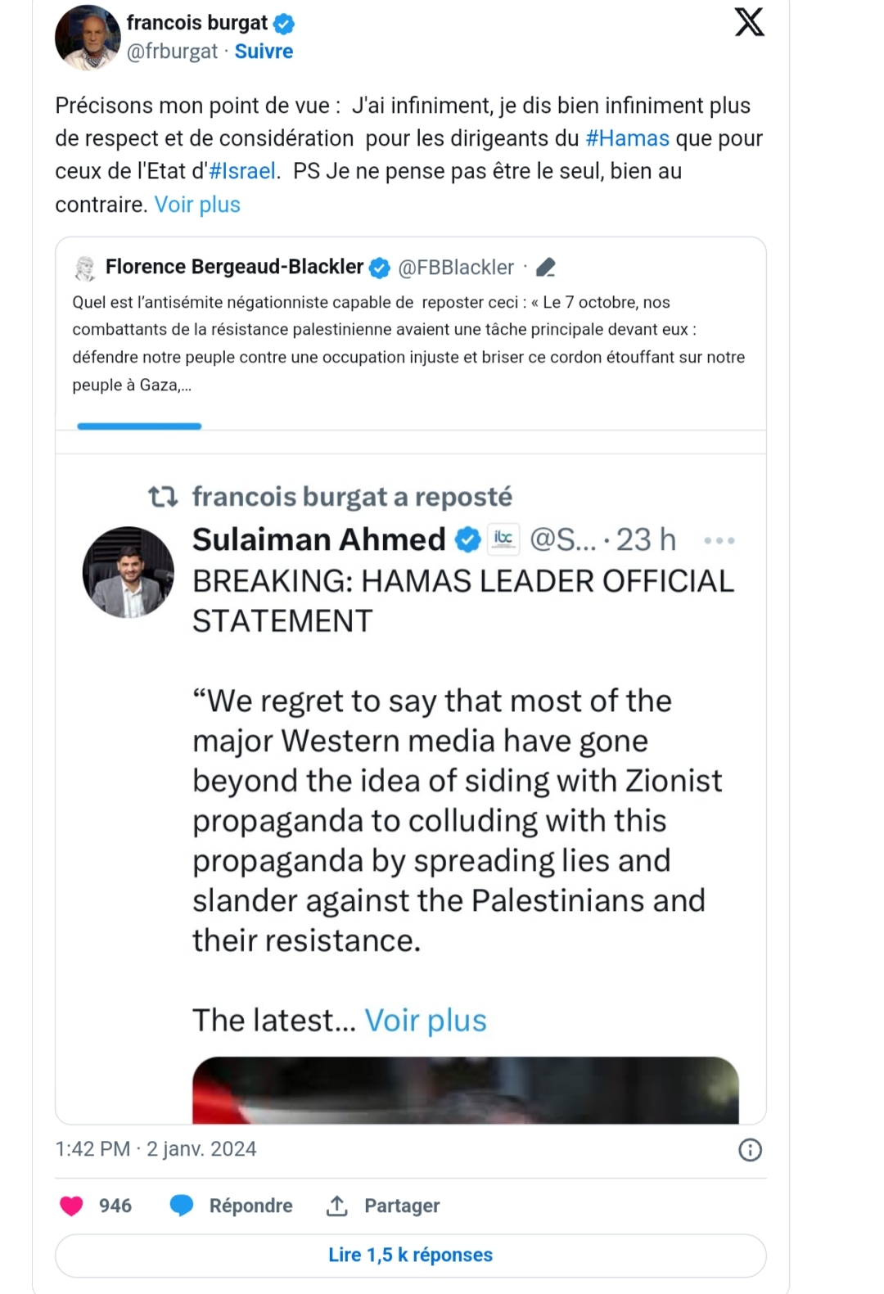Click the info circle icon

coord(750,1150)
